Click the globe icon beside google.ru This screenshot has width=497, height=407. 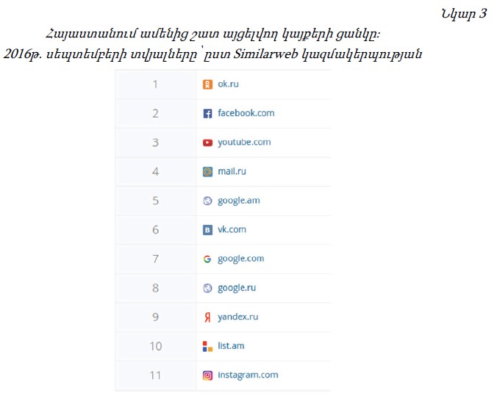pos(207,288)
